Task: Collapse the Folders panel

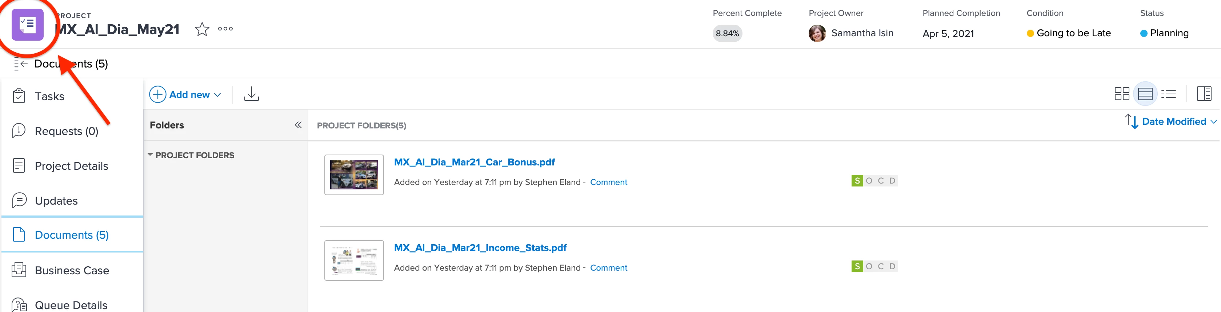Action: click(x=298, y=125)
